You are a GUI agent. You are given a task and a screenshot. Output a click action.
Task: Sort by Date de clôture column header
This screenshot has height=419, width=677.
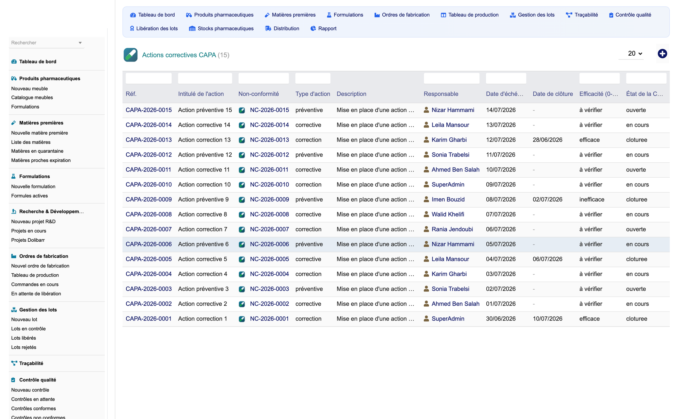click(x=553, y=94)
